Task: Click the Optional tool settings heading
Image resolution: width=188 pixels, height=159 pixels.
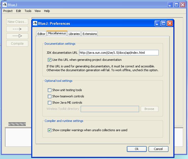Action: click(x=58, y=81)
